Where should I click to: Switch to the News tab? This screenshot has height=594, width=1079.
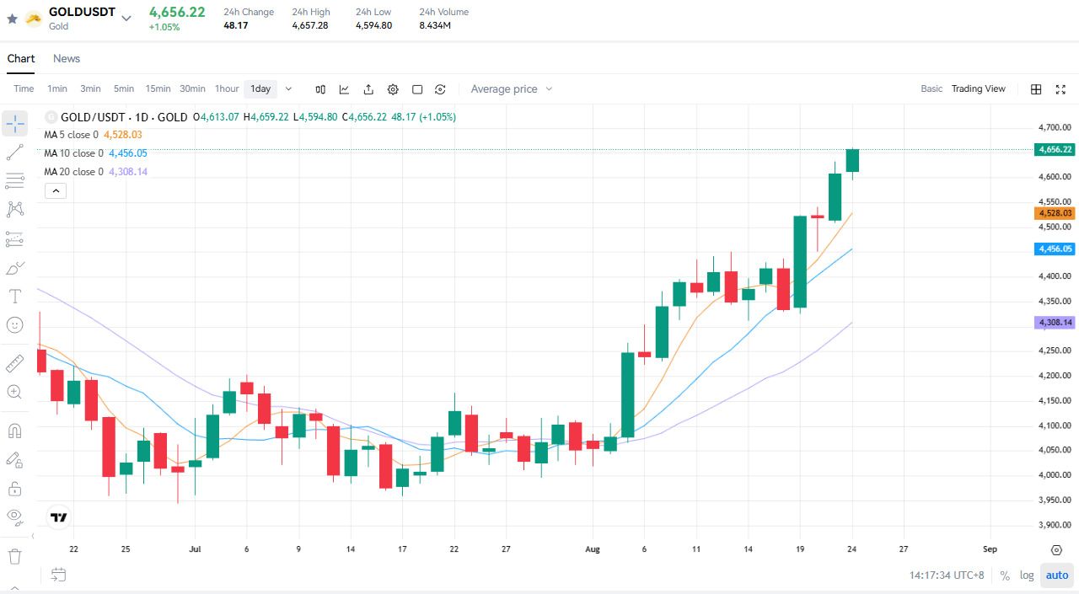click(x=67, y=58)
